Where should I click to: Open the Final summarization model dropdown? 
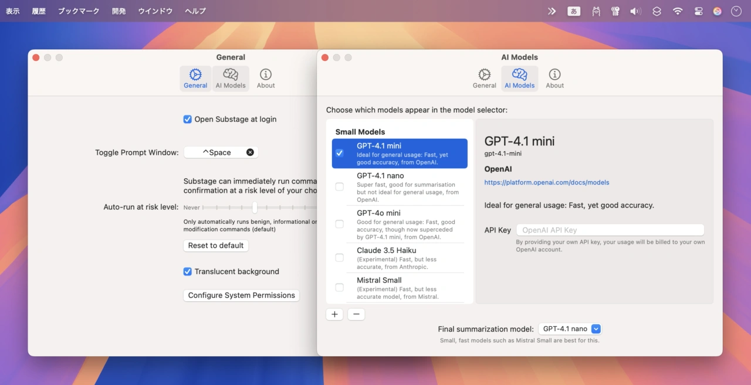[596, 329]
